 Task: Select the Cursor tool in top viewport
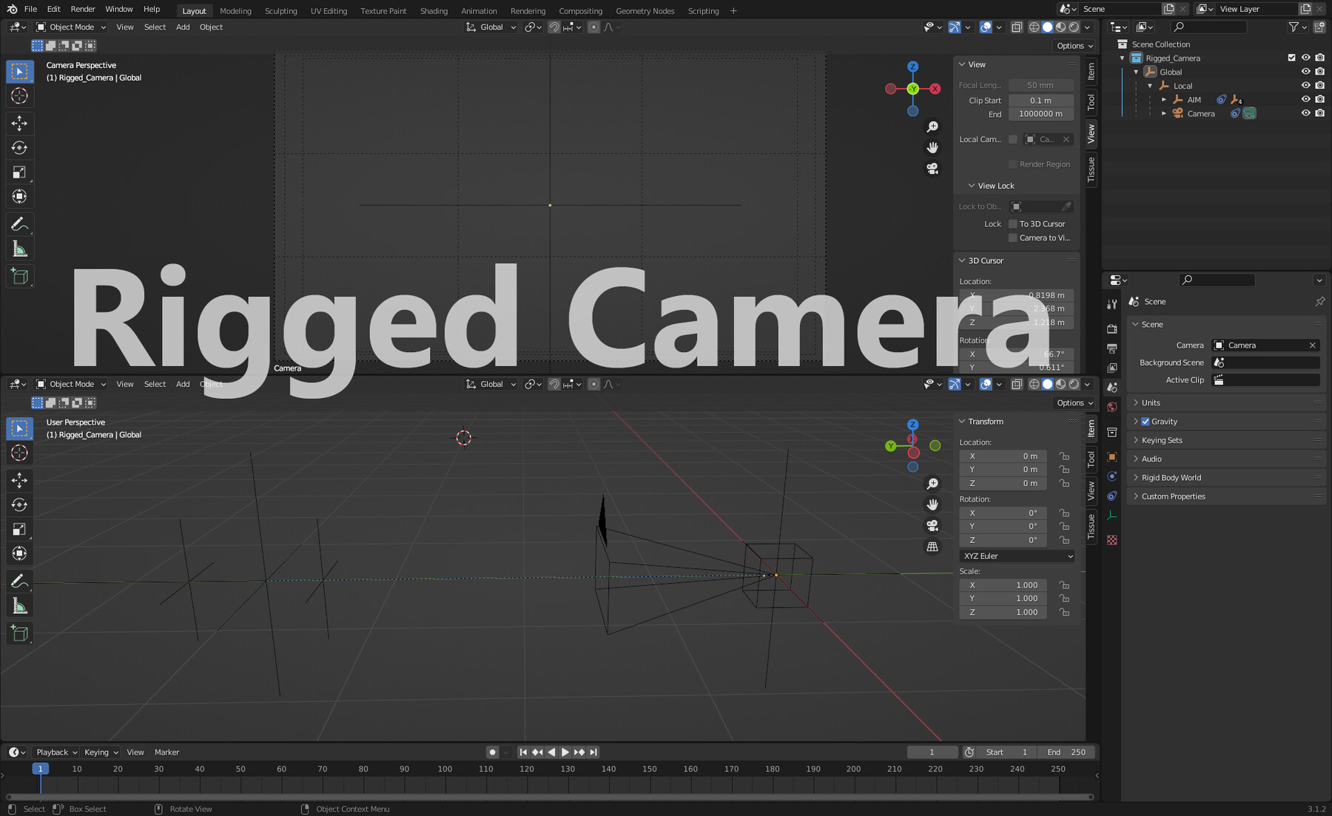(x=19, y=96)
